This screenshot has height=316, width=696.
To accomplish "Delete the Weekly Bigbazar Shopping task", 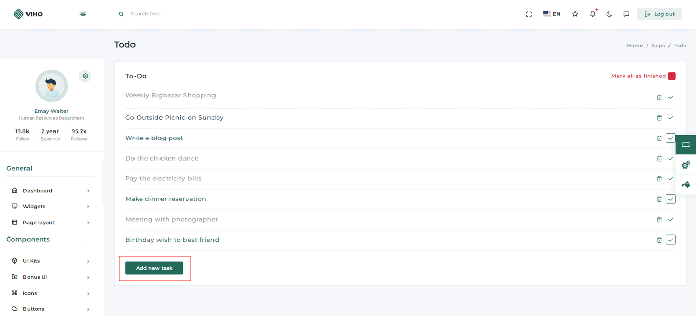I will coord(659,97).
